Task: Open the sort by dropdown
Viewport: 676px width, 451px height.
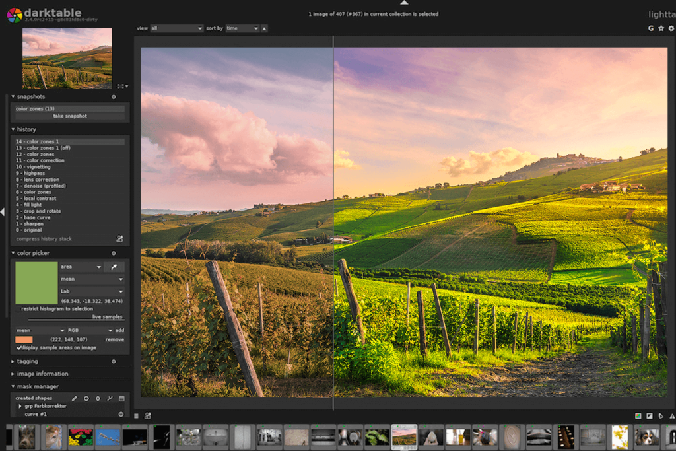Action: coord(240,28)
